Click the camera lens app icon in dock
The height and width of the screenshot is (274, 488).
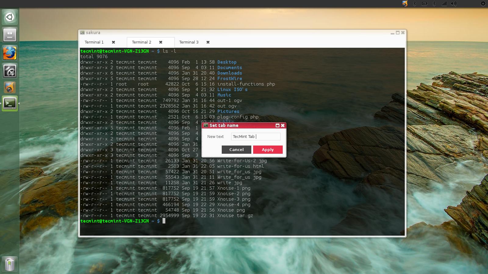pyautogui.click(x=10, y=88)
